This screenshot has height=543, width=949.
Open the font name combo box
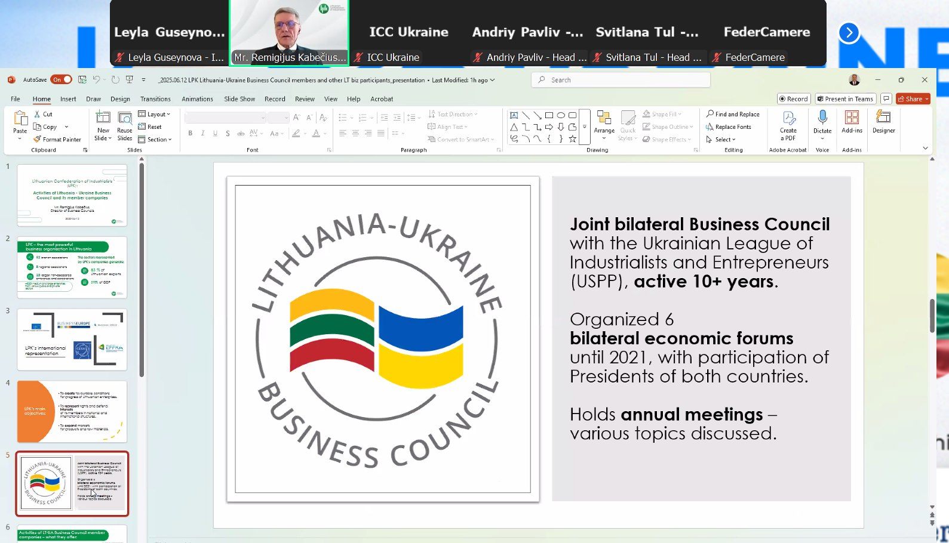[x=225, y=118]
